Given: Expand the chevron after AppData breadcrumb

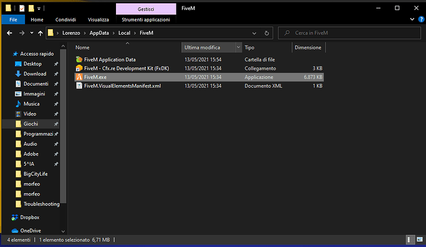Looking at the screenshot, I should (114, 33).
